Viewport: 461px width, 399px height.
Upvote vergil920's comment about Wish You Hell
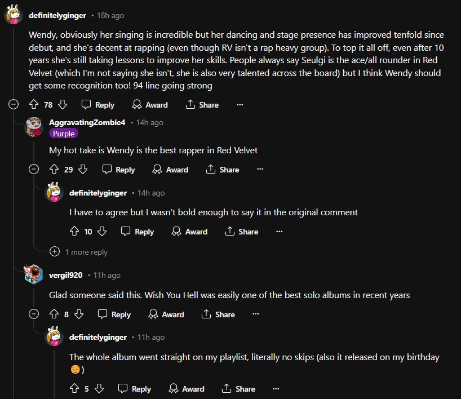pyautogui.click(x=54, y=314)
